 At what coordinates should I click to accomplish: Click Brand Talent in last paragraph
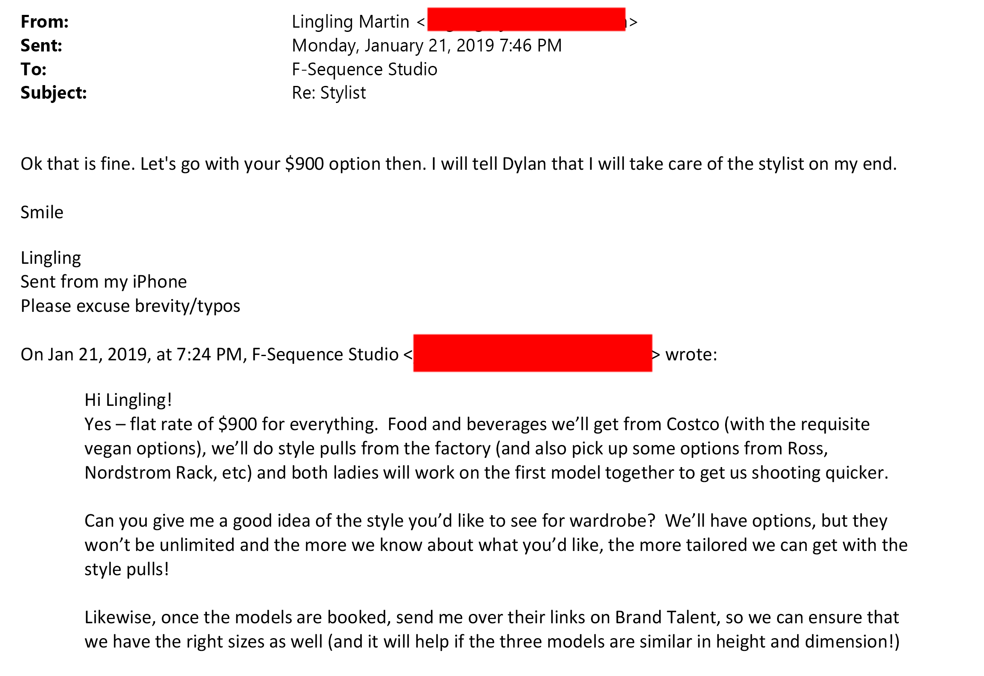668,618
